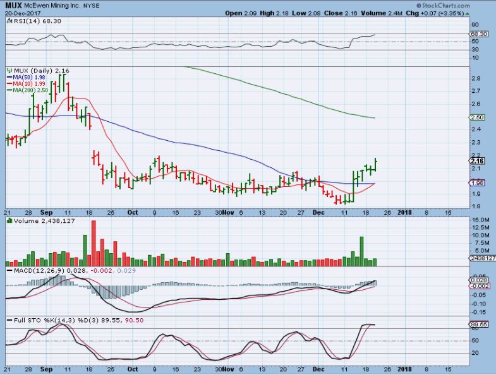Viewport: 496px width, 375px height.
Task: Click the 15.0M volume axis label
Action: (480, 220)
